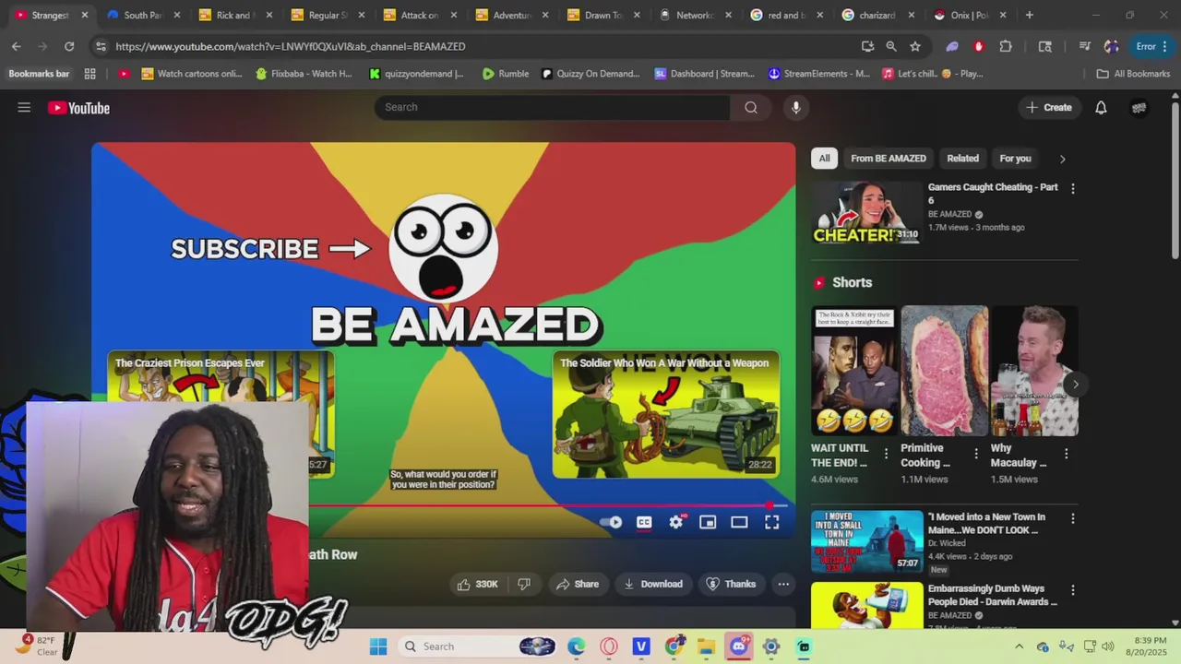1181x664 pixels.
Task: Open Chrome Error menu button
Action: [1153, 46]
